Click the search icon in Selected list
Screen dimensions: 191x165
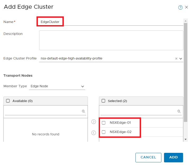point(179,111)
